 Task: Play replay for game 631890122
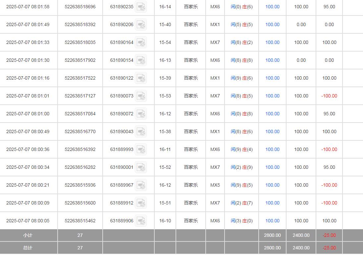click(141, 78)
